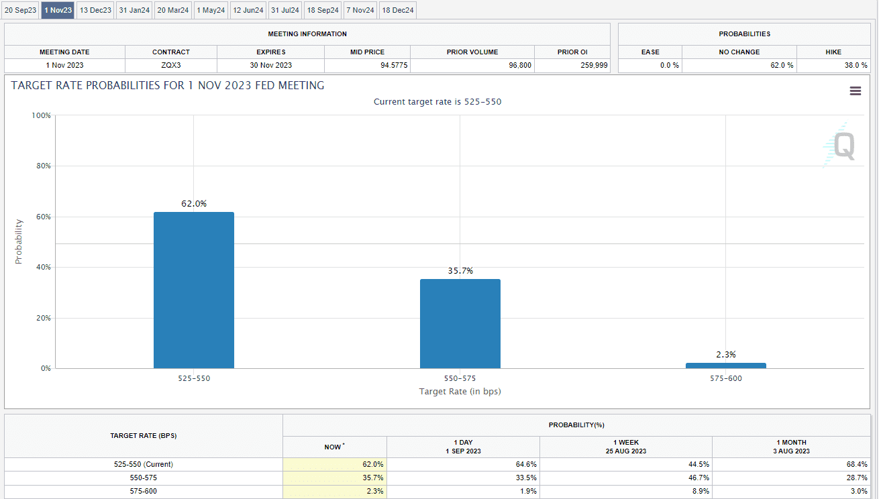The height and width of the screenshot is (499, 879).
Task: Click the highlighted 62.0% NOW cell
Action: (335, 464)
